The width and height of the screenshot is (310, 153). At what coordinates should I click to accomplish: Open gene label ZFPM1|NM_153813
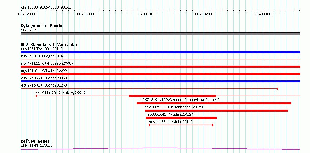[37, 146]
